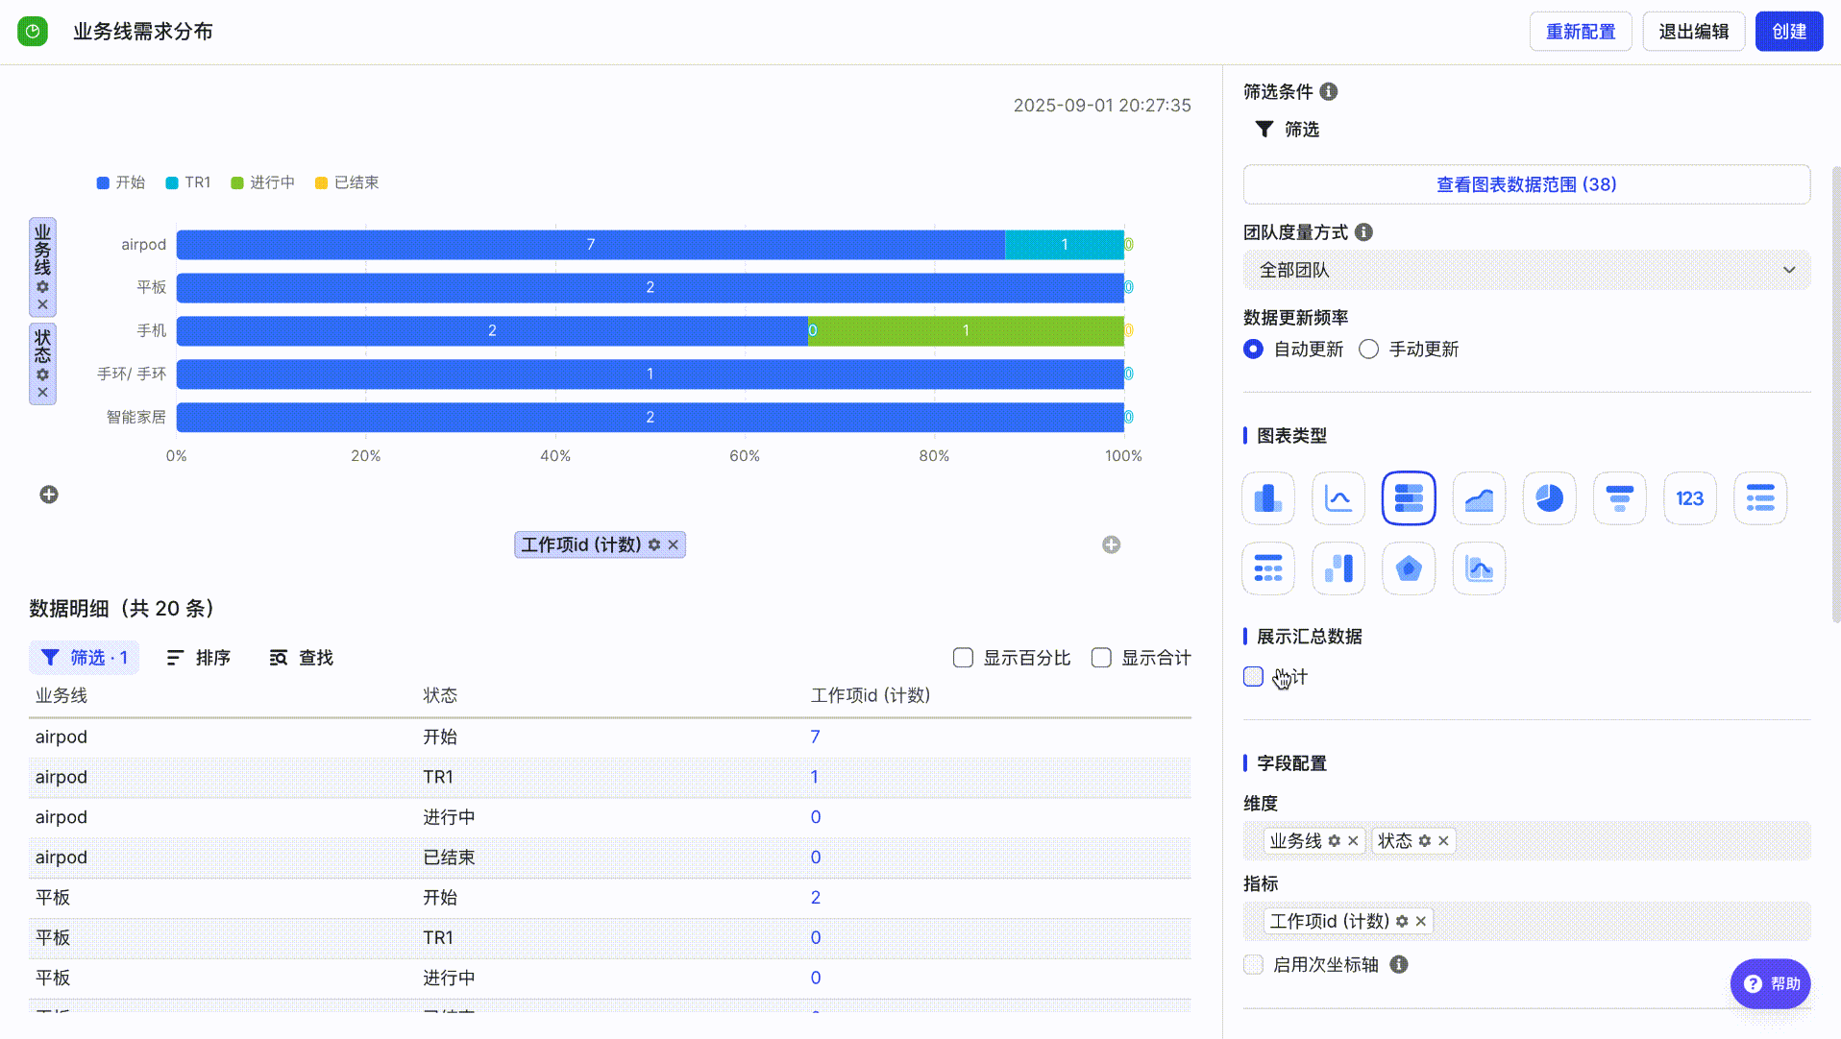Open gear on chart's 工作项id (计数) tag
This screenshot has width=1841, height=1039.
click(654, 545)
